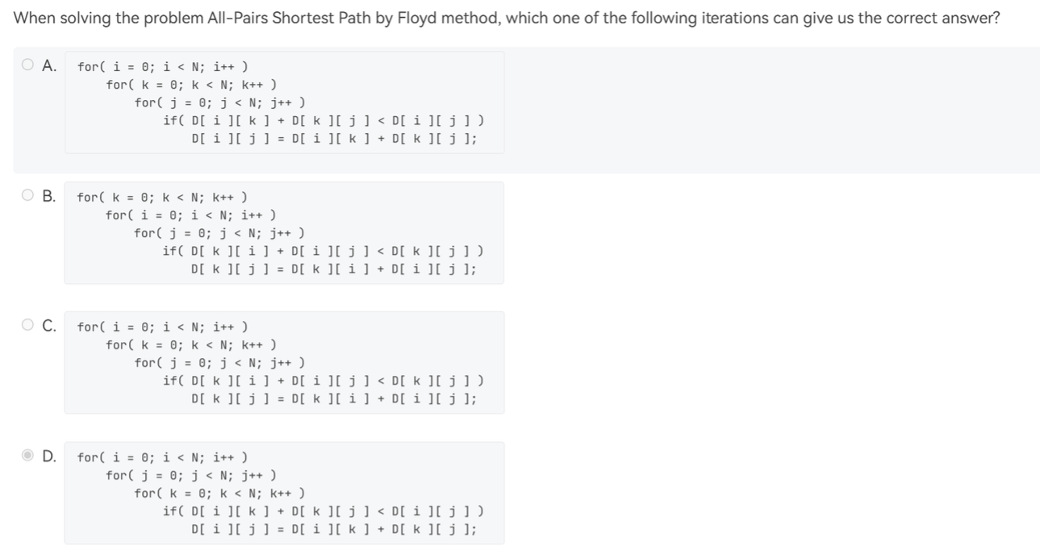Click the 'D.' option letter label
The image size is (1040, 546).
pos(49,456)
